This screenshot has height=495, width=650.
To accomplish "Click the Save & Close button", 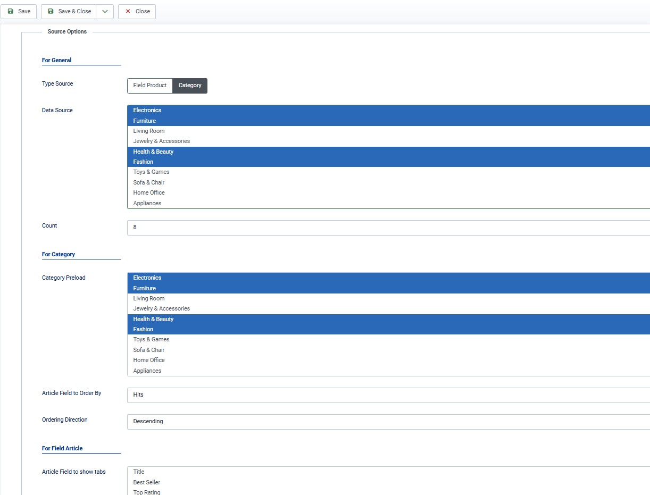I will [x=69, y=11].
